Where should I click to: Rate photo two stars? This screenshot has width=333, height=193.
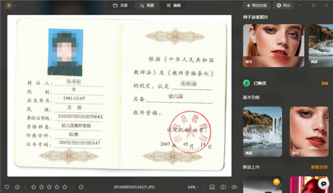click(x=42, y=187)
